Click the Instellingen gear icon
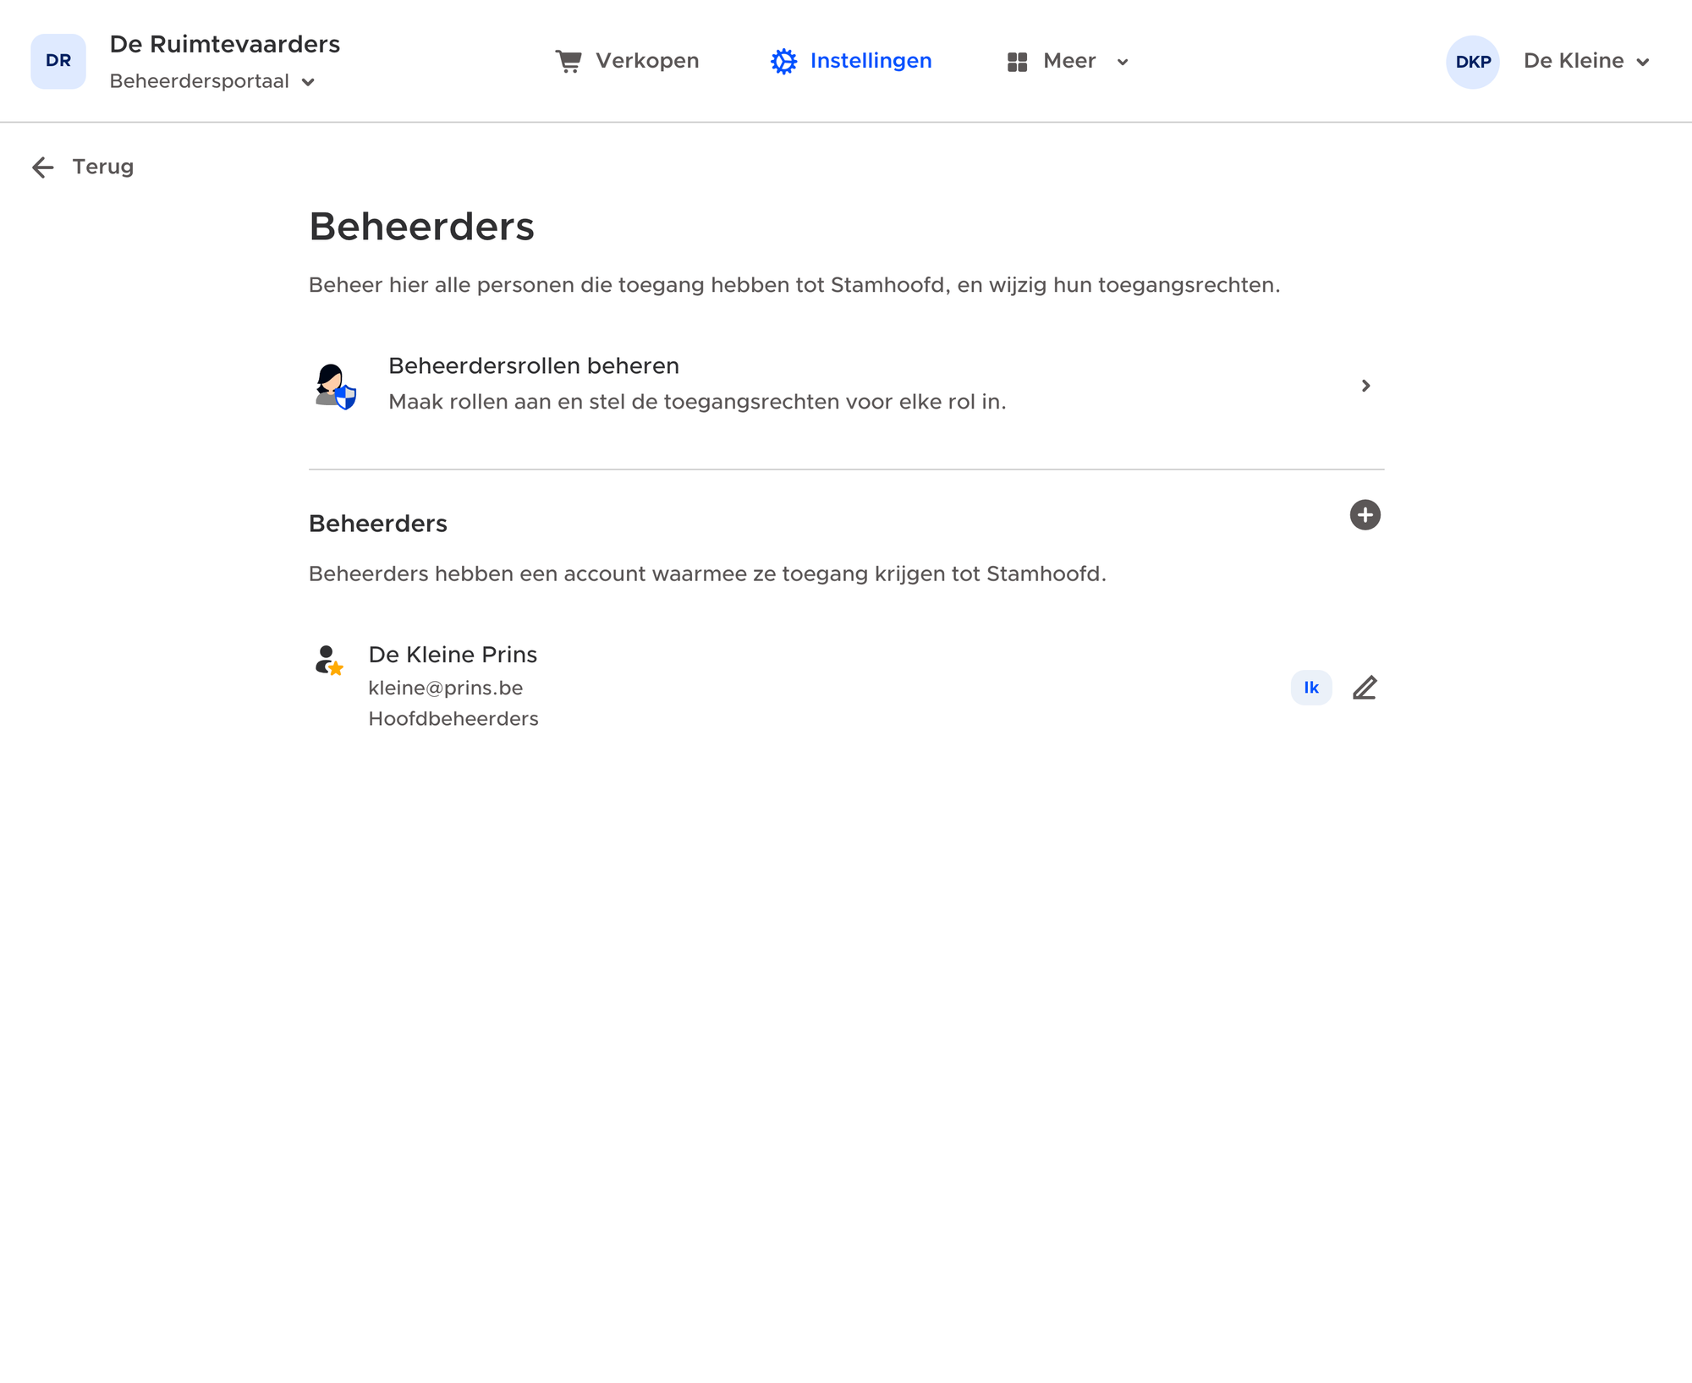Image resolution: width=1692 pixels, height=1383 pixels. click(783, 62)
